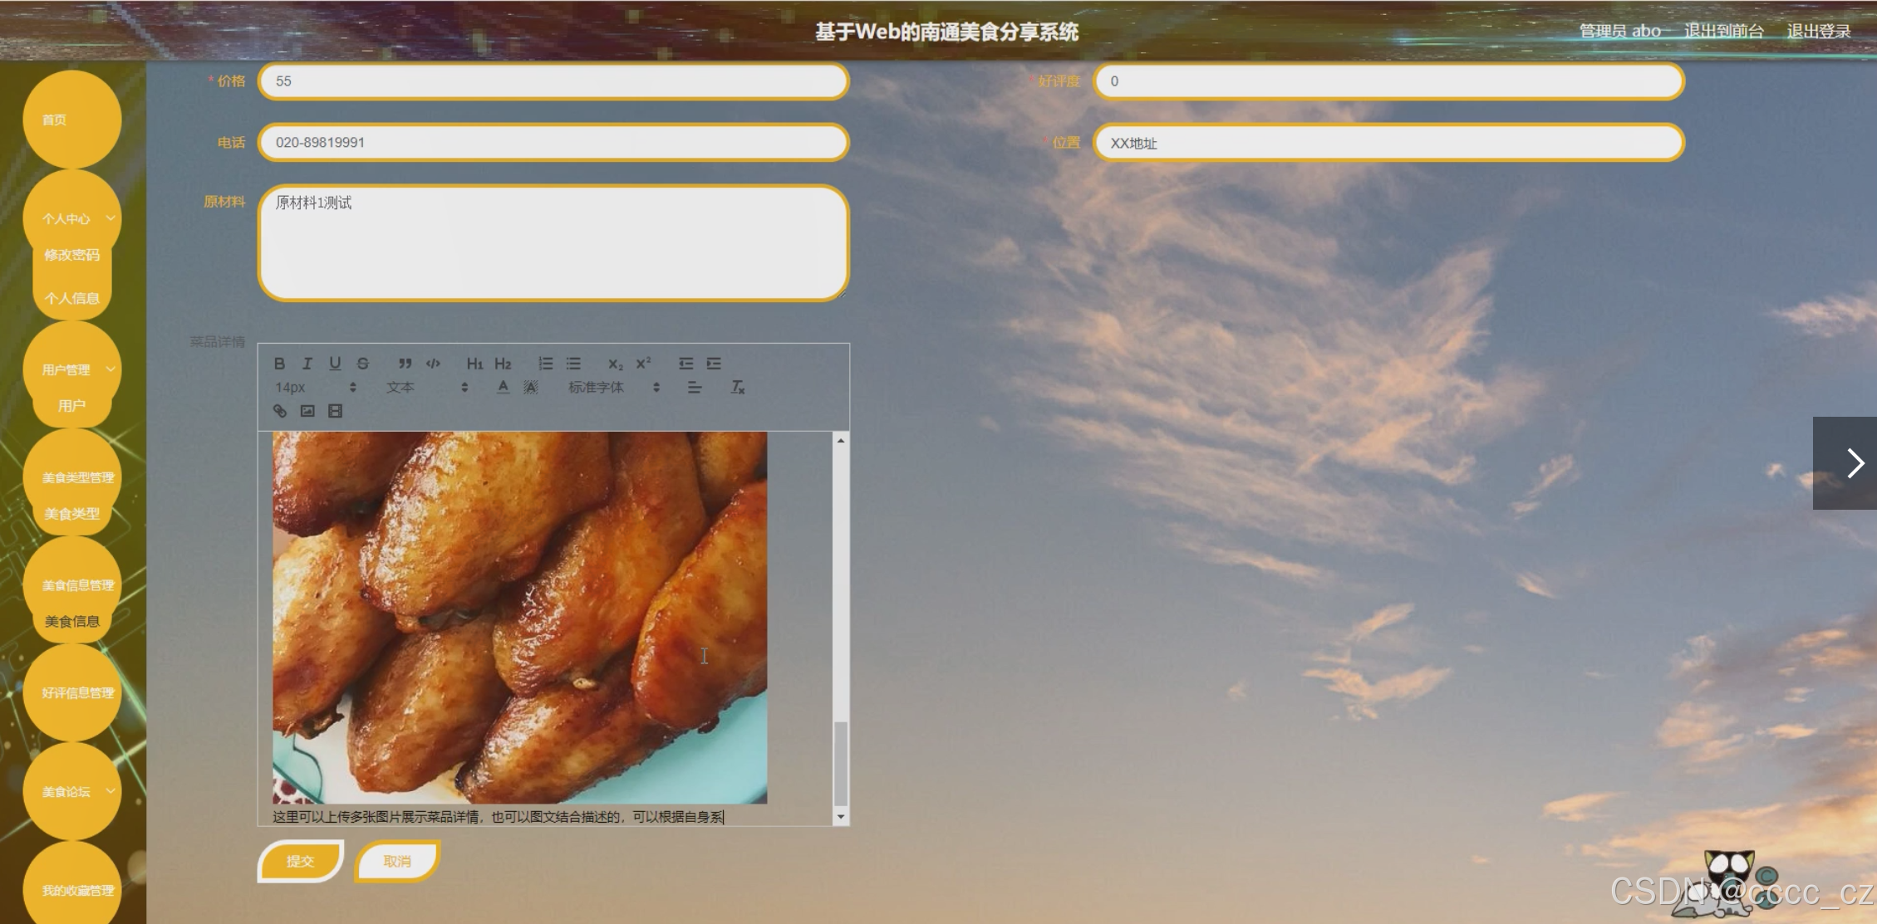Insert a code block
The image size is (1877, 924).
pos(433,364)
